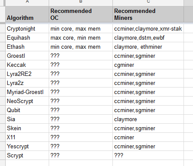Click the Algorithm header cell

pos(27,14)
